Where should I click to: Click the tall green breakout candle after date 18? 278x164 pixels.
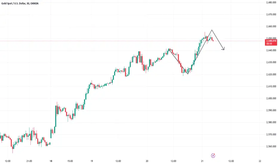pos(56,116)
